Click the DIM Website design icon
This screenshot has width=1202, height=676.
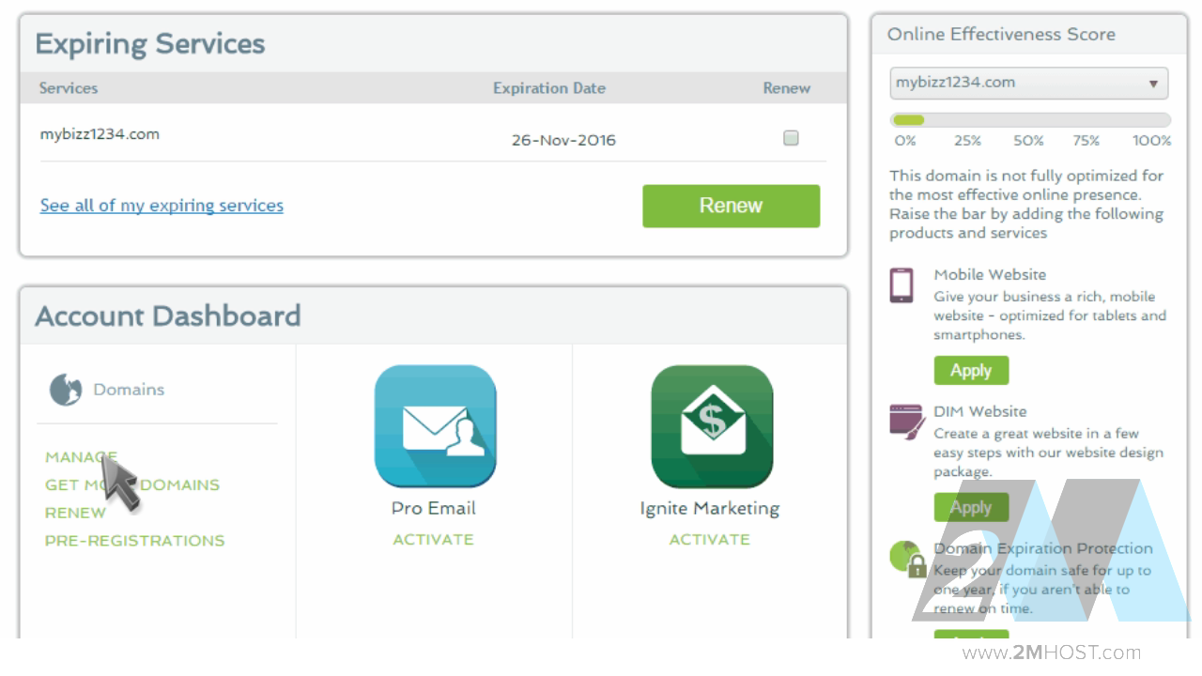tap(907, 422)
